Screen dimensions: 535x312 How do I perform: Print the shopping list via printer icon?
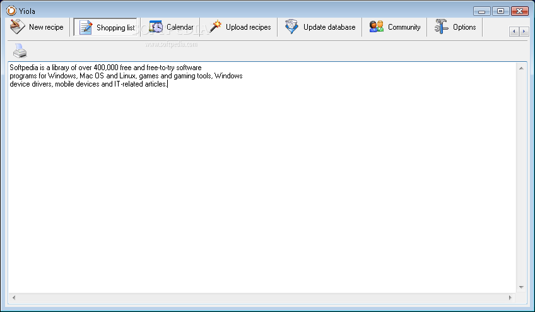[x=20, y=51]
